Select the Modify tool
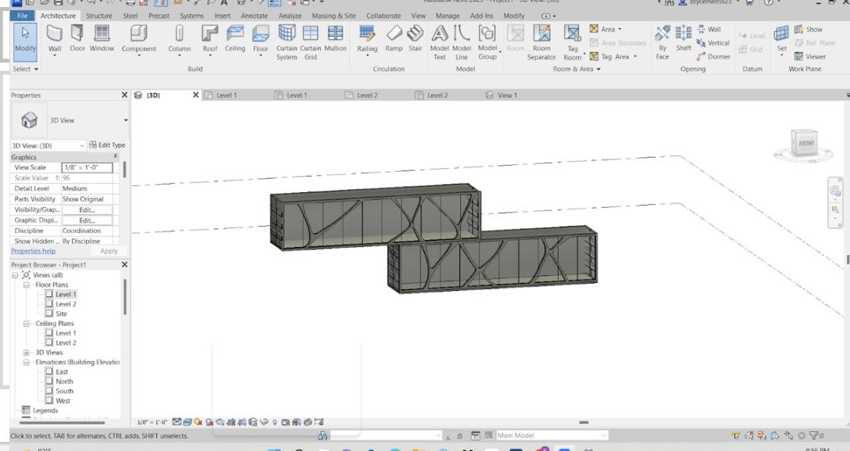 point(25,40)
